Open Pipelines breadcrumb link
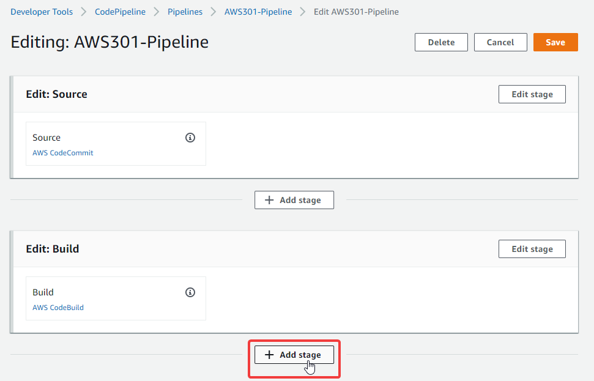The height and width of the screenshot is (381, 594). [x=185, y=12]
